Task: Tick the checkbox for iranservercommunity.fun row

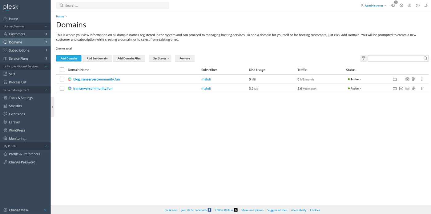Action: click(62, 89)
